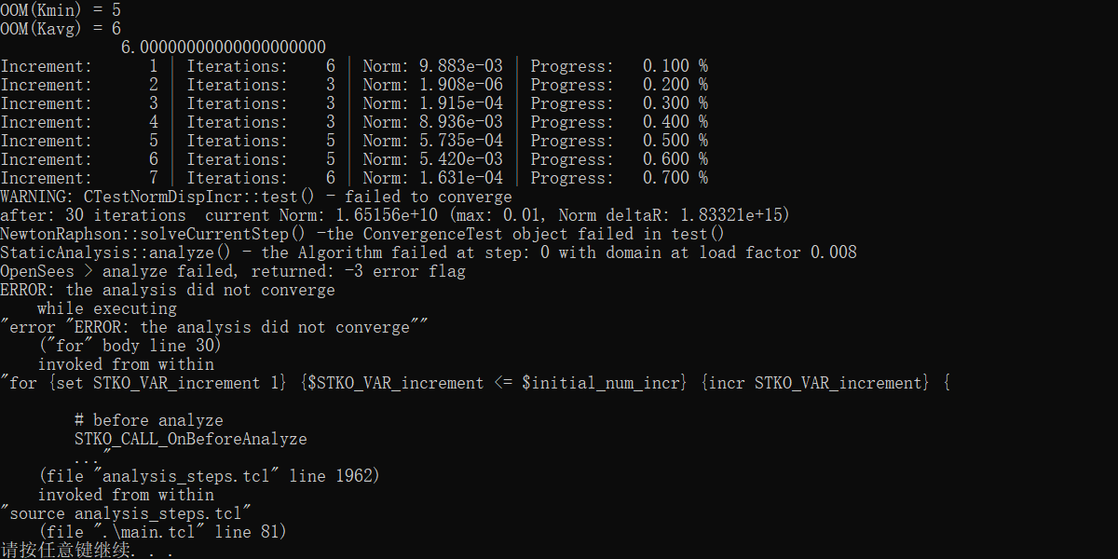Click the Progress 0.600 % text
The image size is (1118, 559).
(x=620, y=159)
